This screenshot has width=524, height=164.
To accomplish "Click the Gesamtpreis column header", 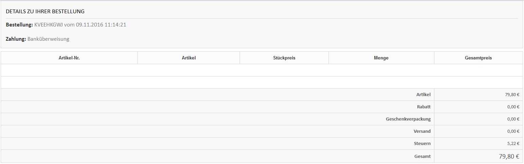I will coord(478,58).
